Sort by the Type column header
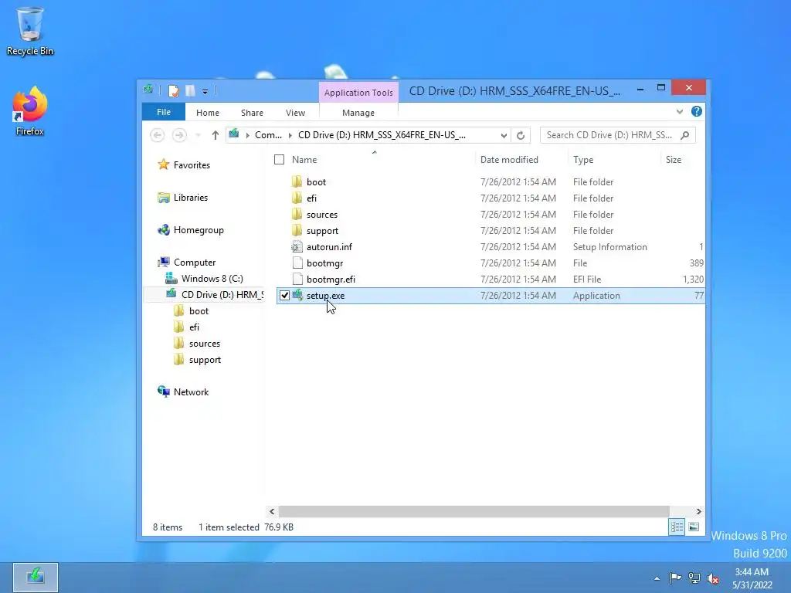 point(583,159)
